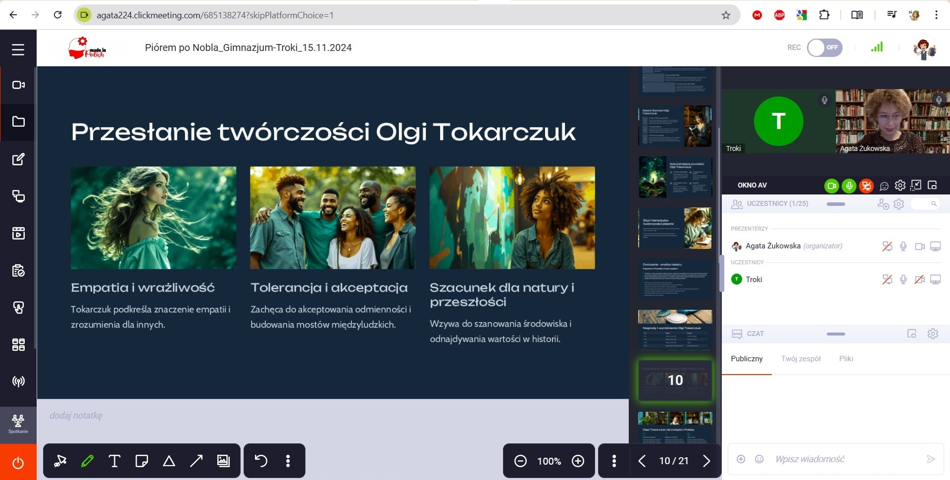Toggle the red screen-share button in Okno AV
950x480 pixels.
(x=866, y=186)
